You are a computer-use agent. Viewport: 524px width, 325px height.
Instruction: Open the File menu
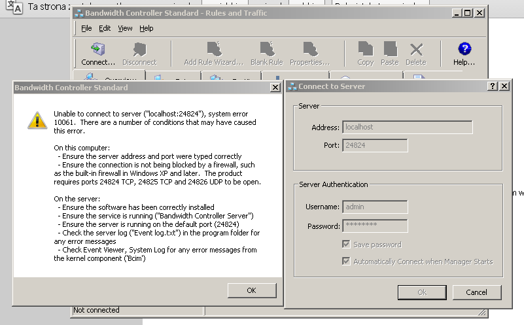point(86,28)
